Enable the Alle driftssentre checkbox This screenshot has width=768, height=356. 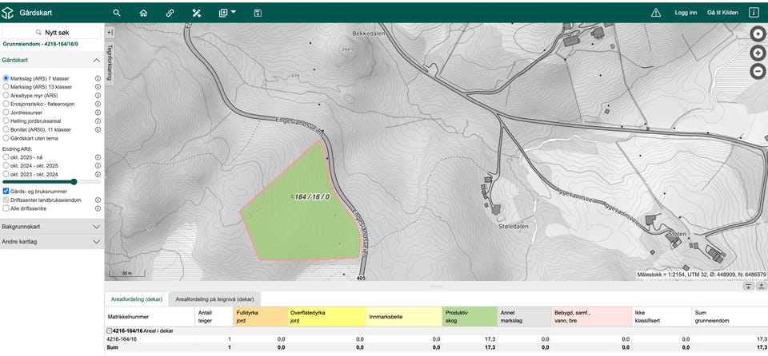tap(6, 208)
